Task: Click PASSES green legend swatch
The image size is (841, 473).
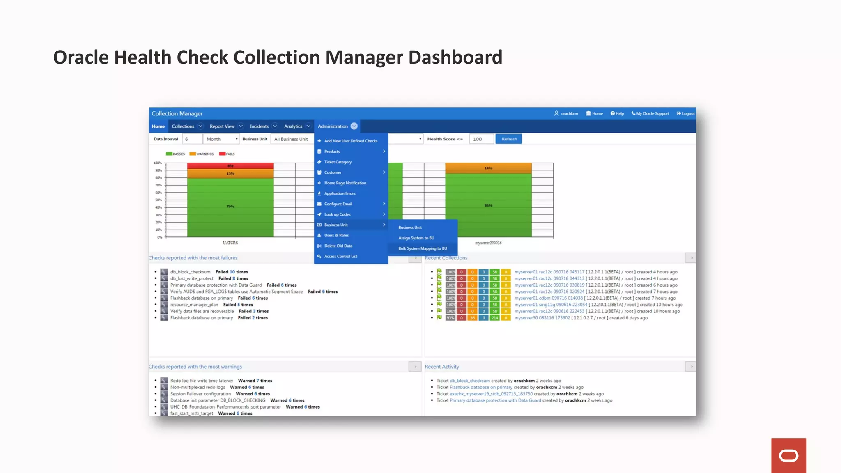Action: (x=169, y=154)
